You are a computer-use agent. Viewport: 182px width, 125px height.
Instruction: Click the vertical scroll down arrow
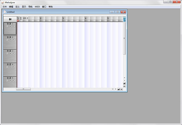[124, 81]
